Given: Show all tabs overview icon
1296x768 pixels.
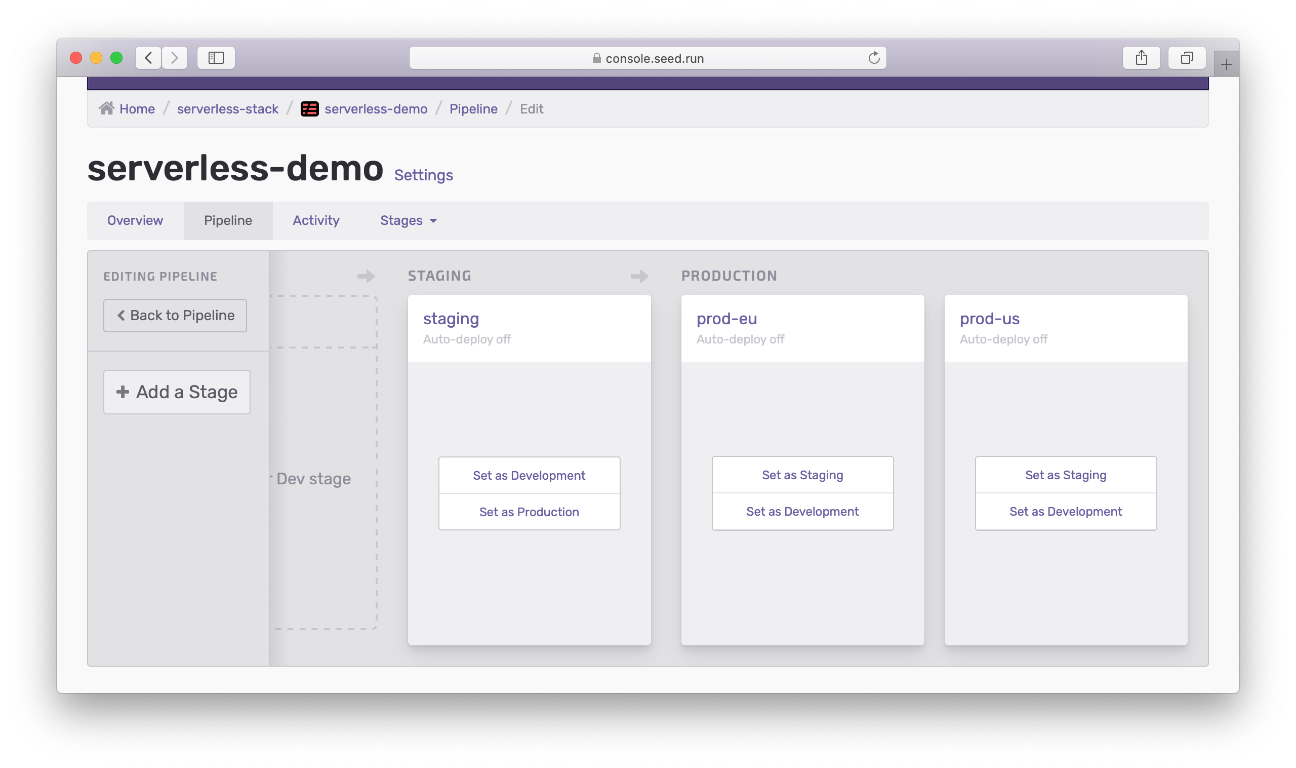Looking at the screenshot, I should (1186, 58).
